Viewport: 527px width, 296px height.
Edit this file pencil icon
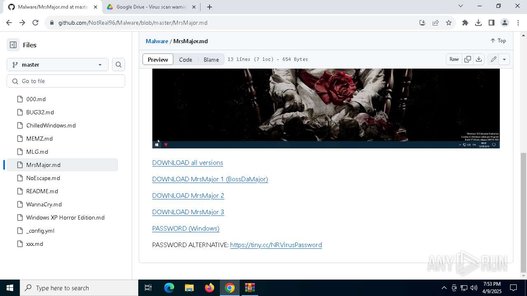[x=493, y=59]
